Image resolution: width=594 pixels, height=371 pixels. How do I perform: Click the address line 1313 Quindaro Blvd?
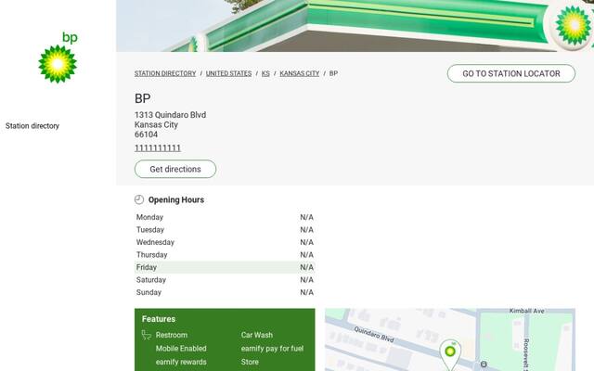pos(171,115)
